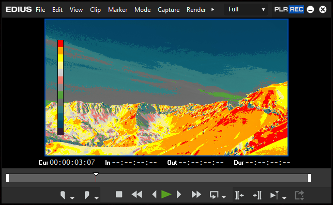Viewport: 333px width, 205px height.
Task: Move to the previous edit point
Action: pyautogui.click(x=239, y=195)
